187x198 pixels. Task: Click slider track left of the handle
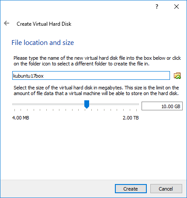(x=48, y=104)
